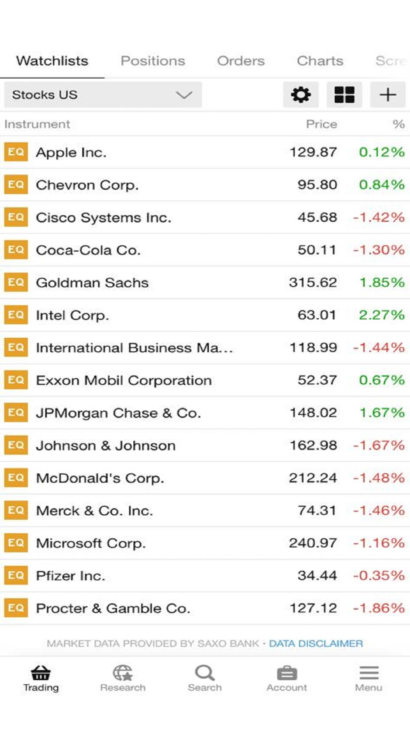Sort by the % change column header
This screenshot has height=730, width=410.
(x=399, y=124)
